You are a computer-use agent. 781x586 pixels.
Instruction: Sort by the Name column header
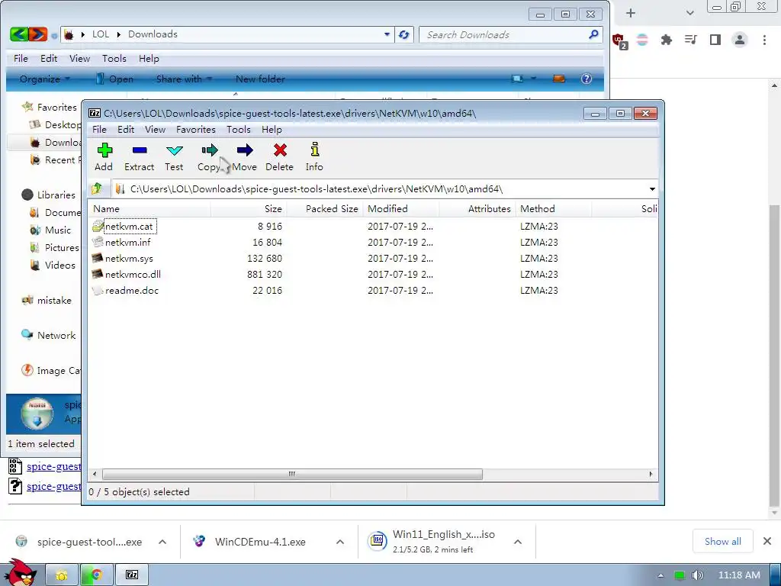coord(149,209)
